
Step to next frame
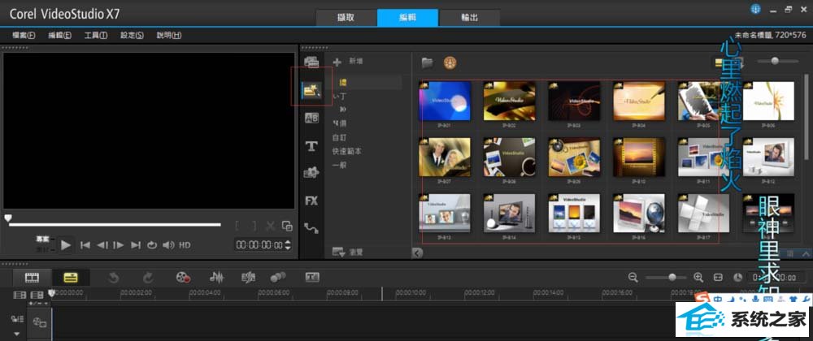click(119, 245)
